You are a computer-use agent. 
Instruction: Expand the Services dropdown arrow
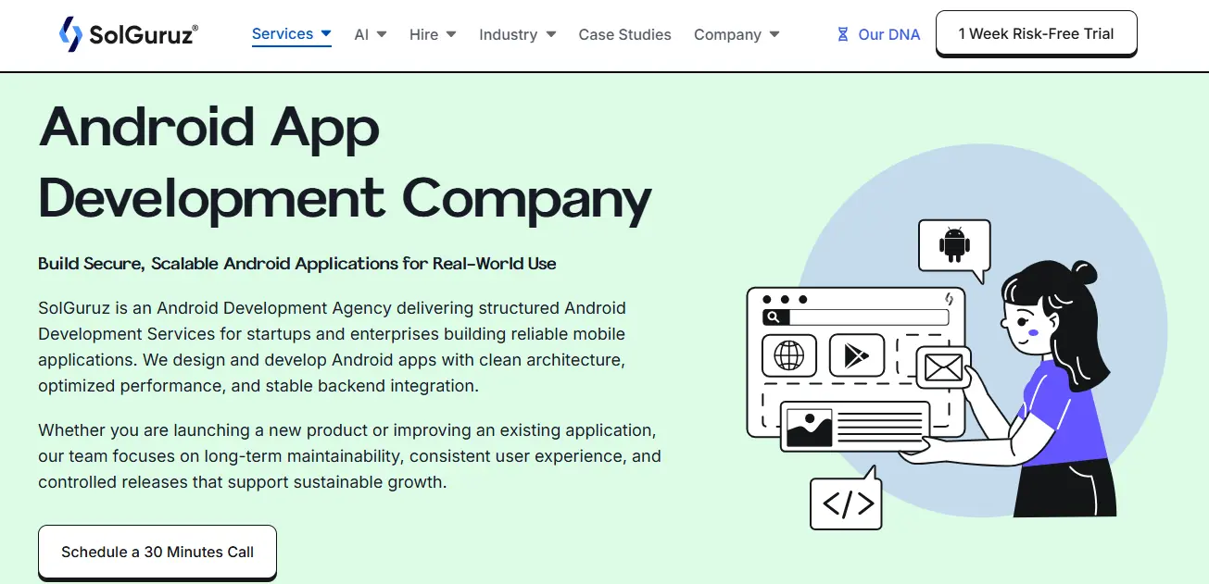click(x=326, y=33)
